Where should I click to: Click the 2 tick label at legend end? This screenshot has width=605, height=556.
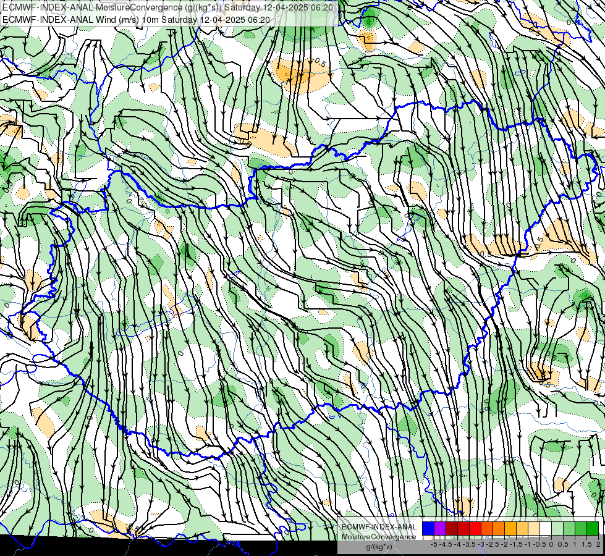point(598,544)
